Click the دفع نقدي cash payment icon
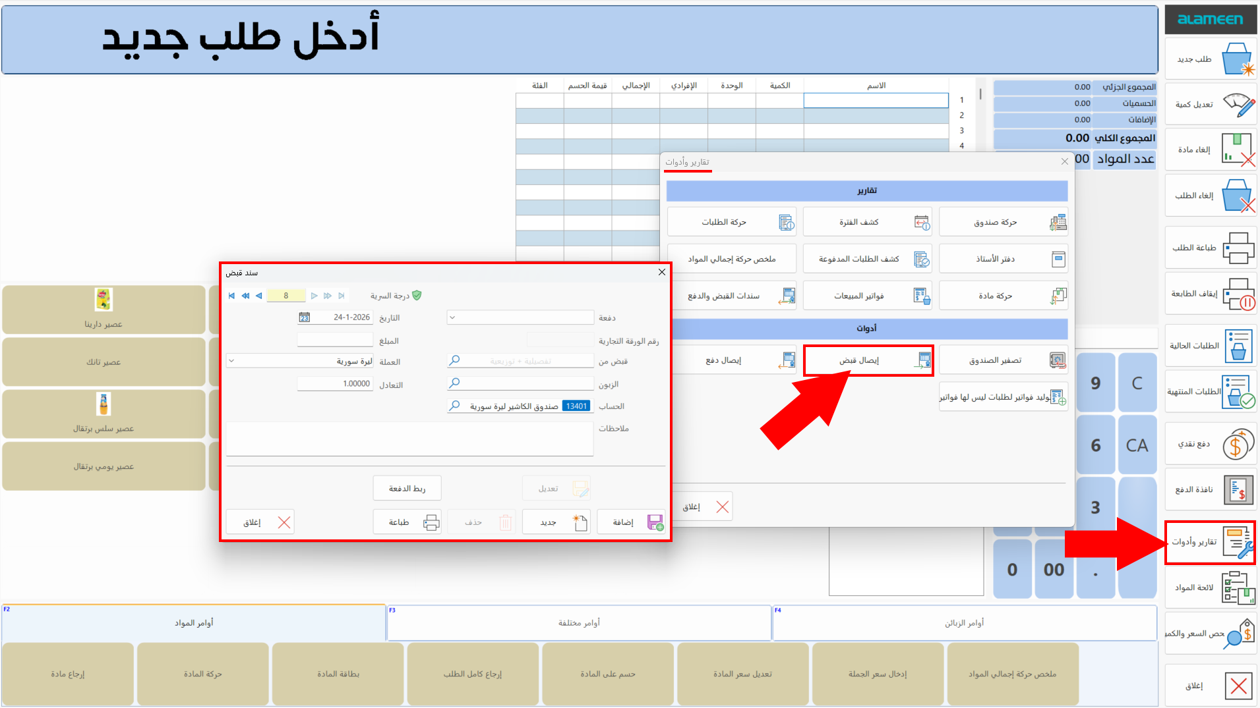1260x708 pixels. pos(1238,444)
